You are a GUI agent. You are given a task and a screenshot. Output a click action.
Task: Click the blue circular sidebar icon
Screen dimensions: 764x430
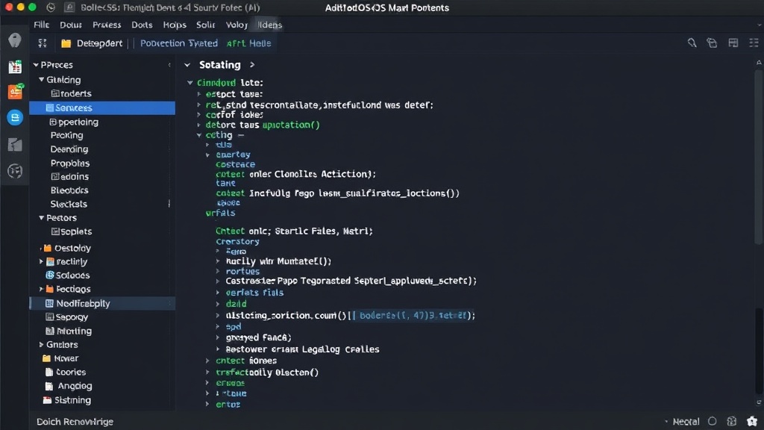pyautogui.click(x=15, y=117)
